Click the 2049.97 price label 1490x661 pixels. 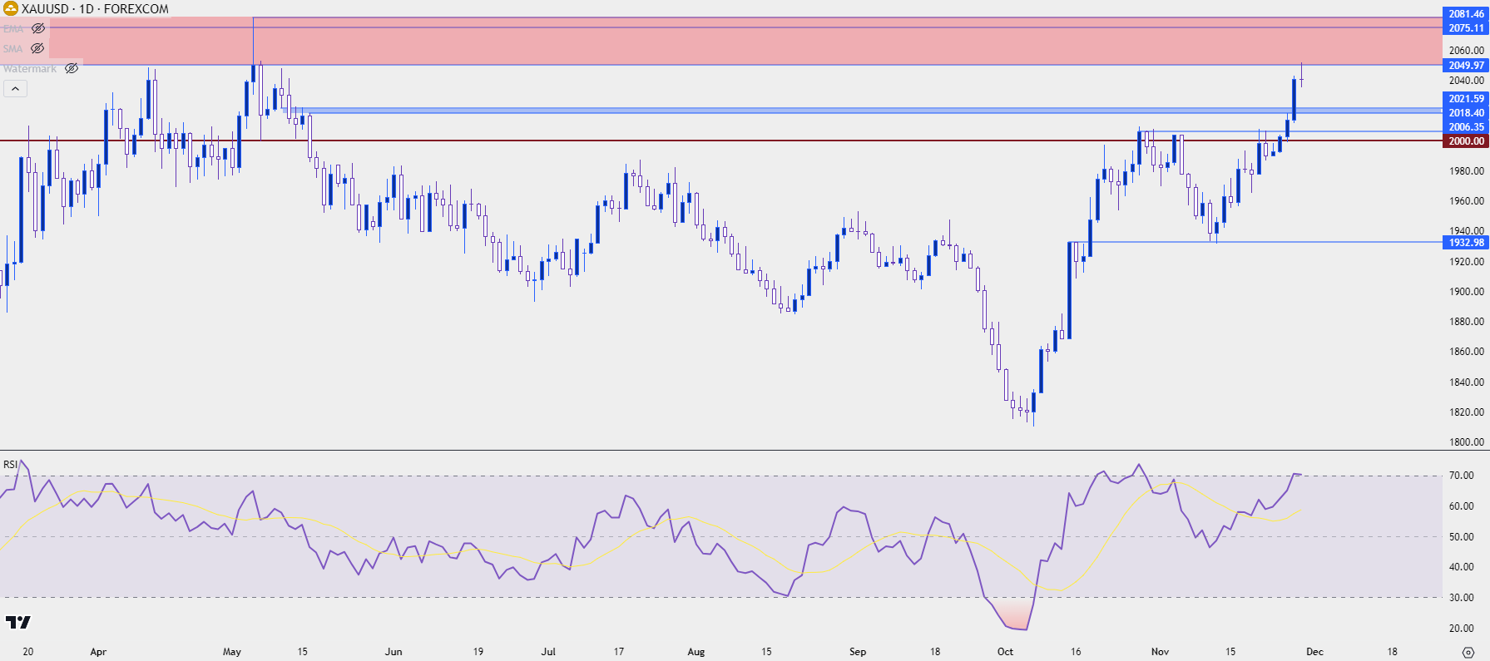coord(1466,66)
